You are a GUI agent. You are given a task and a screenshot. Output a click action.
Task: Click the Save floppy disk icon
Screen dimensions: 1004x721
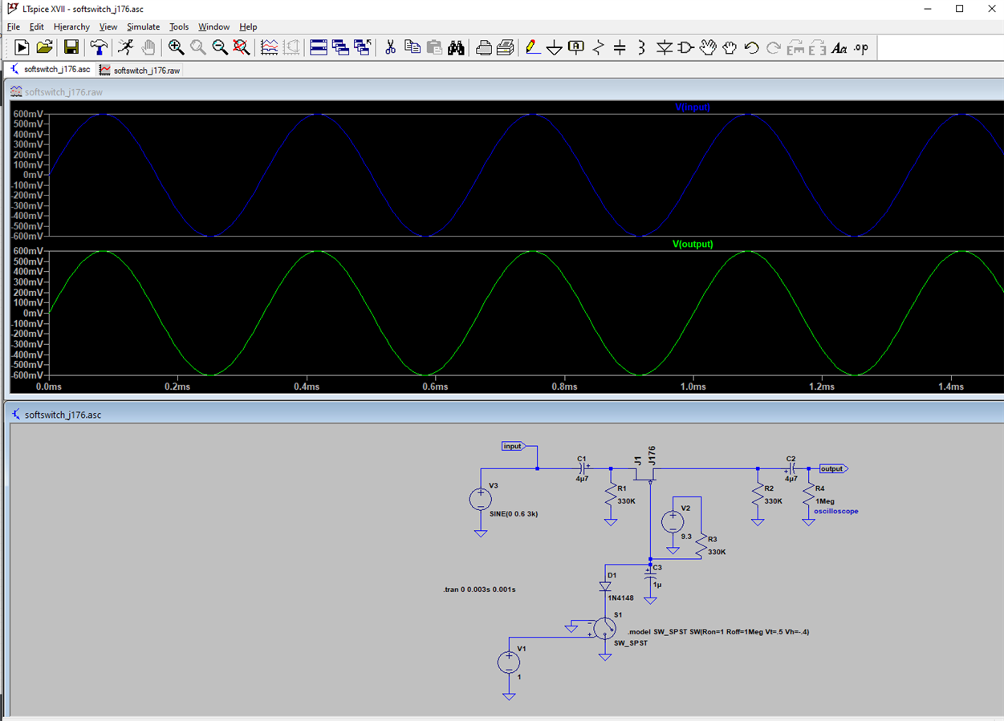tap(71, 48)
